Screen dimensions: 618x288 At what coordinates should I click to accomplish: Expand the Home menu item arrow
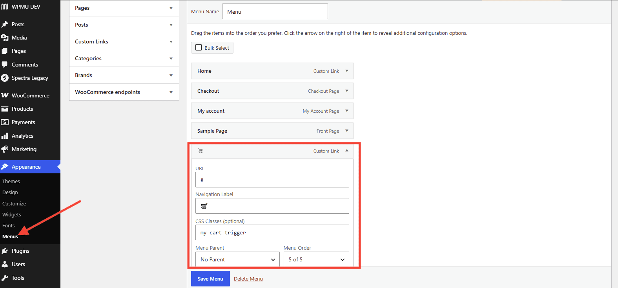[347, 71]
